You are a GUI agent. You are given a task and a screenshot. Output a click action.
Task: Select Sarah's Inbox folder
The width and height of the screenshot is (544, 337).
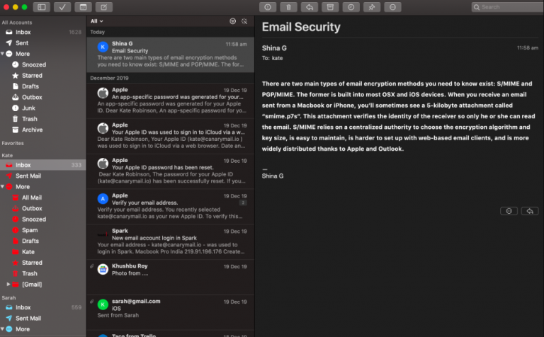tap(23, 307)
